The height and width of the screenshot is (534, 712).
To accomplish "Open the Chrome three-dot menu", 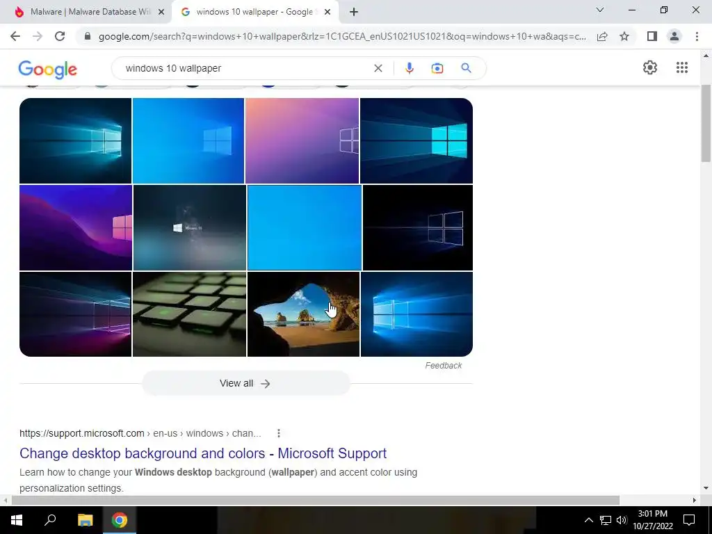I will (697, 36).
